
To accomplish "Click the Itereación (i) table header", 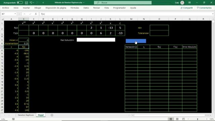I will 131,47.
